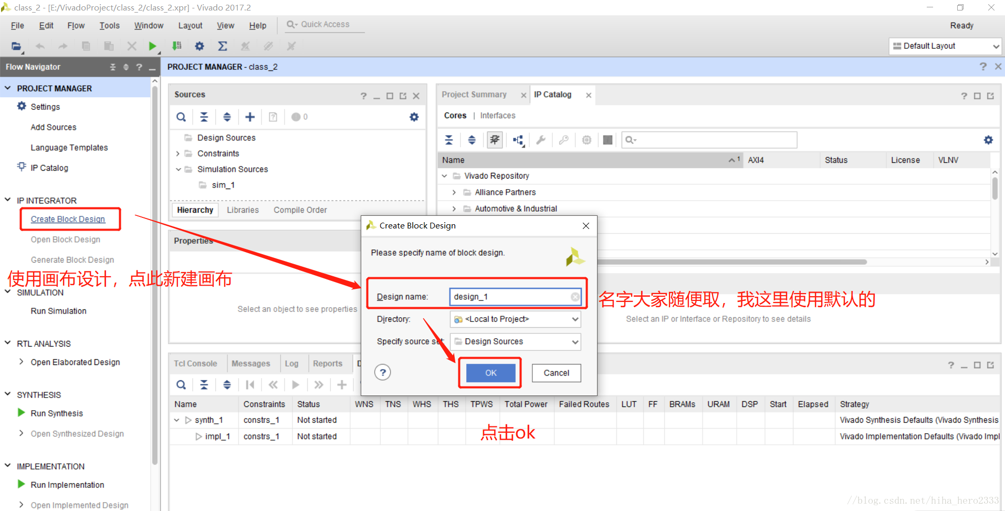The image size is (1005, 511).
Task: Click the IP Catalog search field
Action: 709,140
